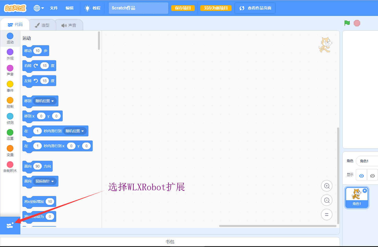Click the counterclockwise arrow on 左转 block
The width and height of the screenshot is (378, 247).
point(36,81)
